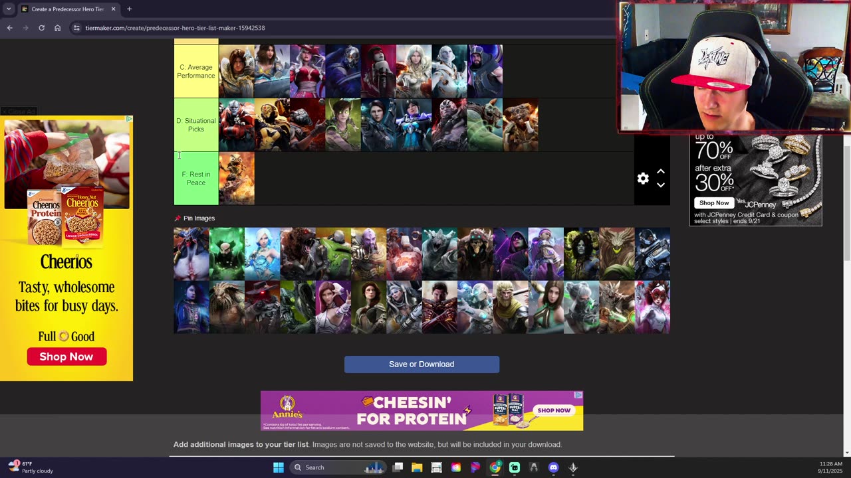View site information icon in address bar

pyautogui.click(x=76, y=28)
